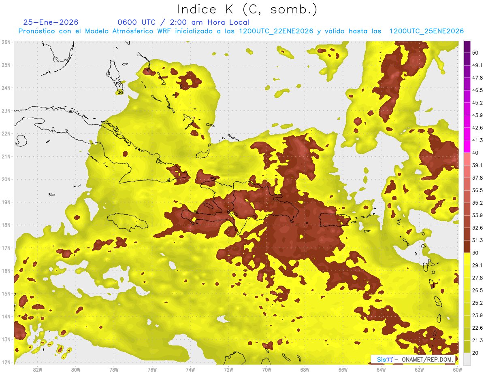This screenshot has height=375, width=486.
Task: Click the brown legend band between 30 and 31.3
Action: pos(467,246)
